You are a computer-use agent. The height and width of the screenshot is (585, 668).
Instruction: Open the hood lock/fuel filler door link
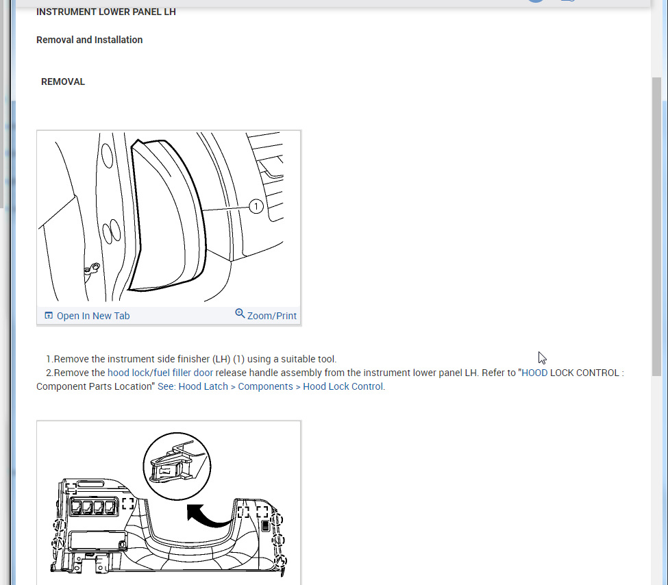tap(160, 373)
